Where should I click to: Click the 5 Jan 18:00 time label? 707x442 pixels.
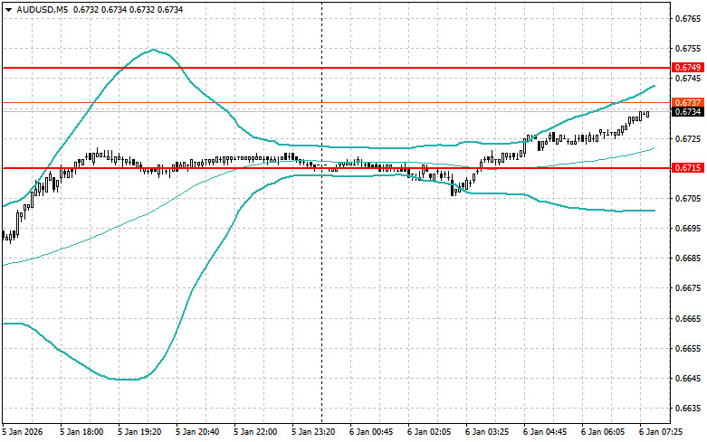point(81,432)
